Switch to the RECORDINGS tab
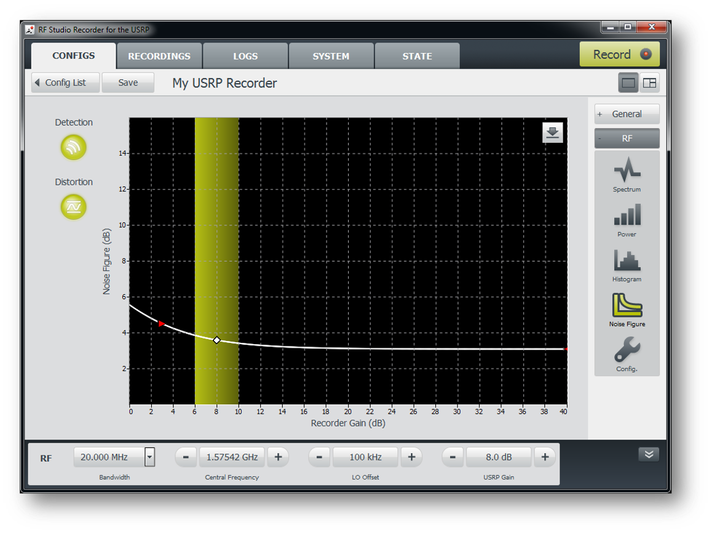 click(159, 56)
